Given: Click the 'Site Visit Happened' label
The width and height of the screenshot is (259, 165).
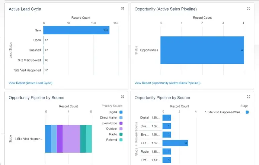Looking at the screenshot, I should (27, 70).
